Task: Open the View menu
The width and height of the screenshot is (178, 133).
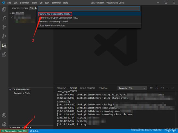Action: click(x=34, y=3)
